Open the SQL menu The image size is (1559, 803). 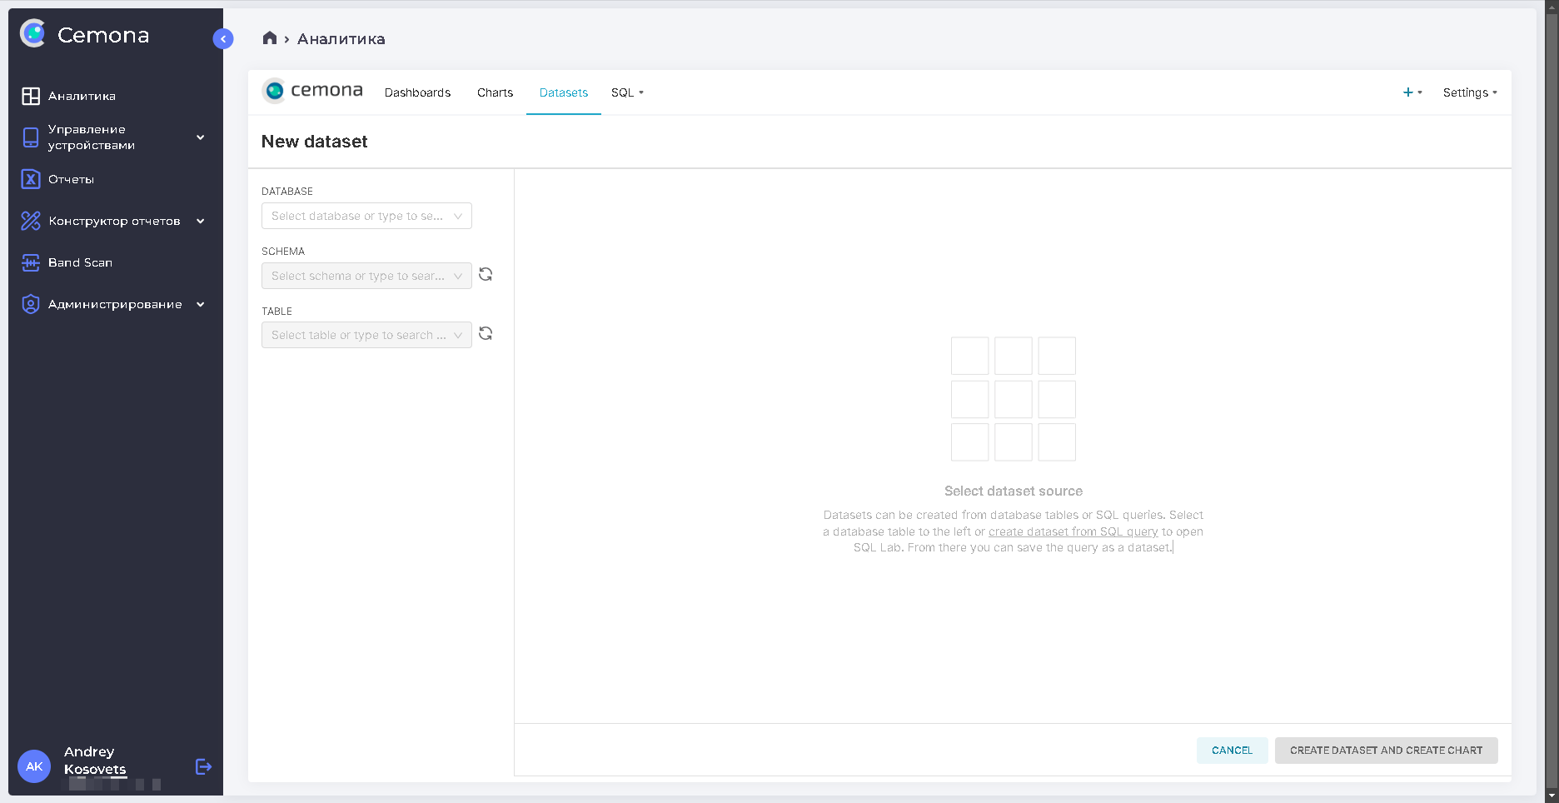pos(627,92)
